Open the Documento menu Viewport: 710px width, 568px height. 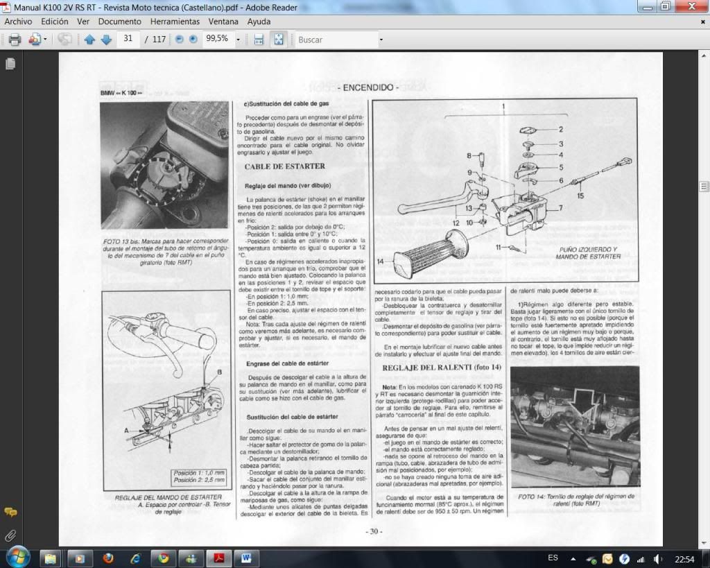point(119,21)
